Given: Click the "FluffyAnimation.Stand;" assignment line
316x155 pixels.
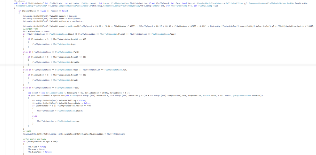Looking at the screenshot, I should [60, 111].
